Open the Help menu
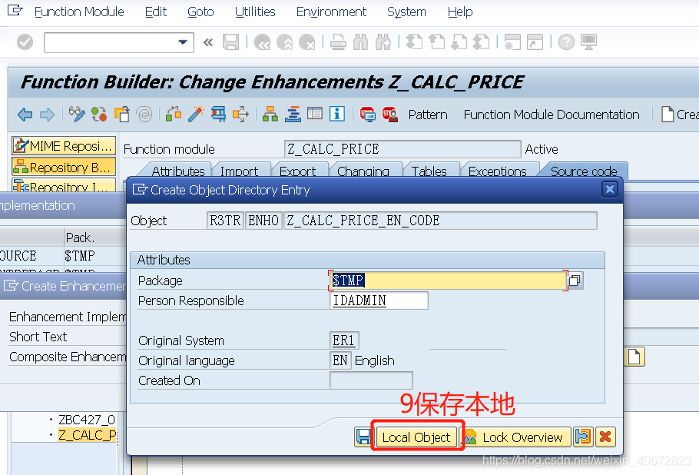Image resolution: width=699 pixels, height=475 pixels. coord(460,12)
